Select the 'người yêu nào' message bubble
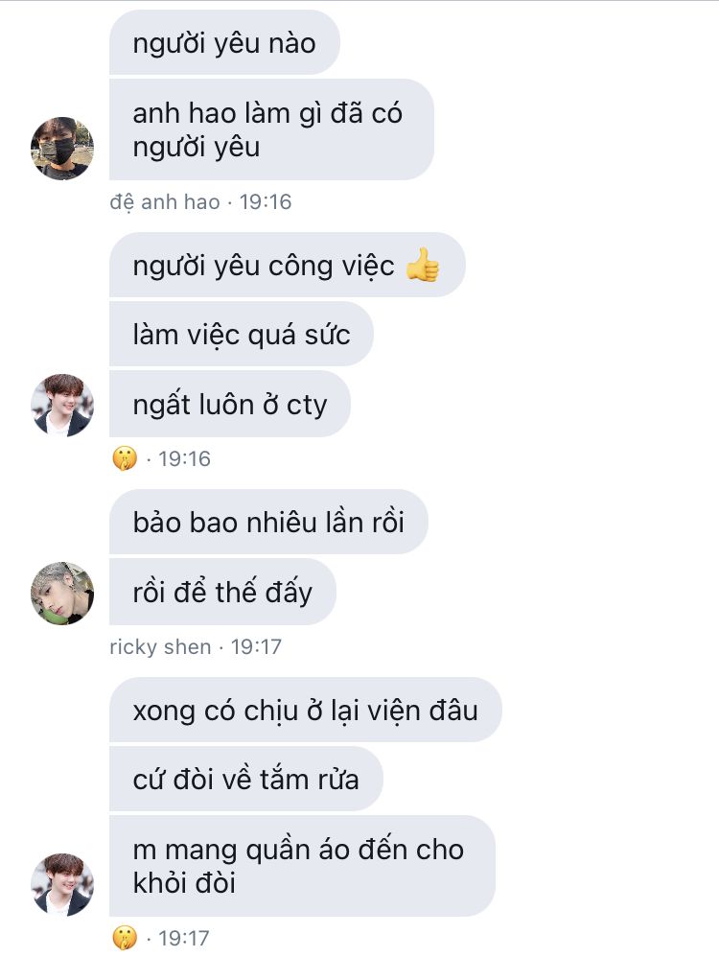The width and height of the screenshot is (719, 957). (x=224, y=43)
